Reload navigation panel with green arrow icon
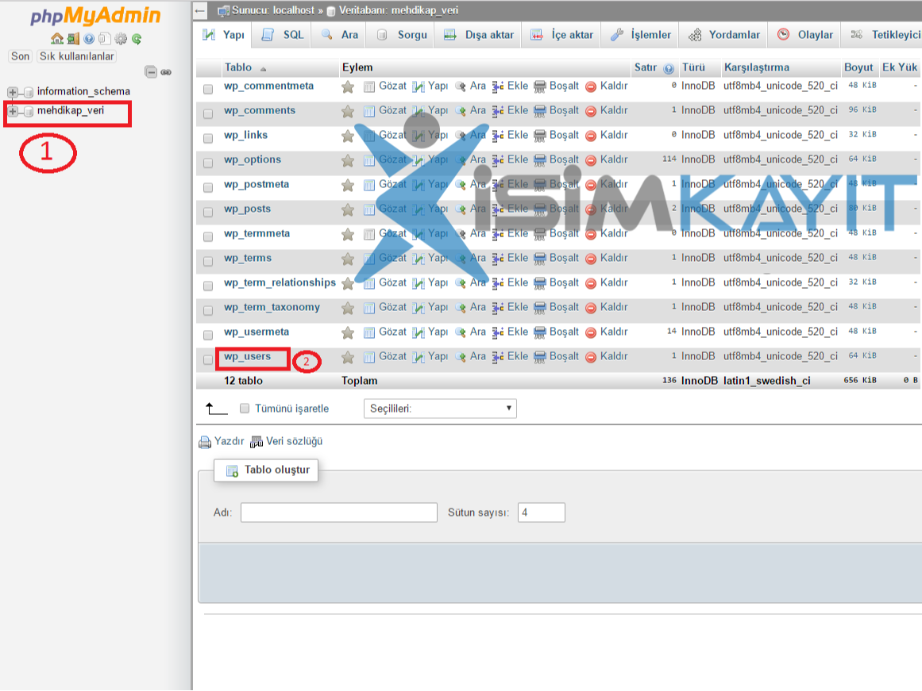The image size is (922, 691). tap(137, 39)
